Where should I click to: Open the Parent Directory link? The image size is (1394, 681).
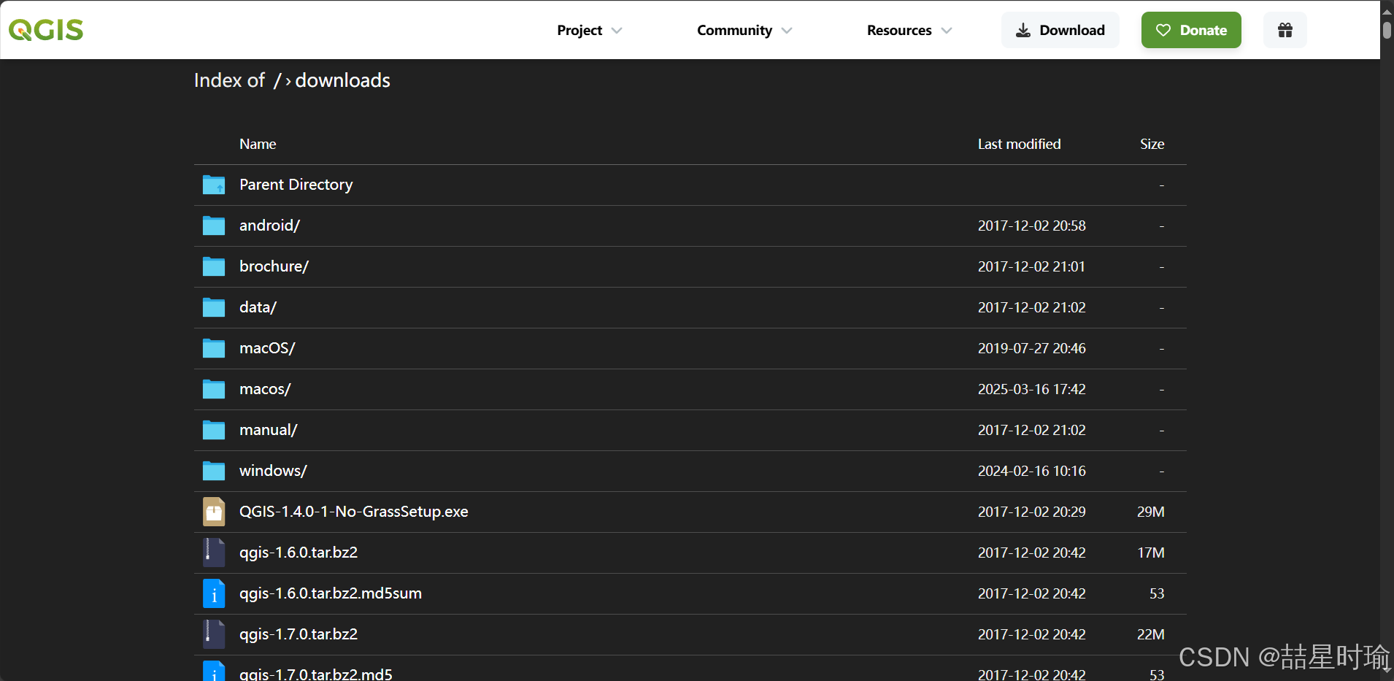(x=296, y=185)
